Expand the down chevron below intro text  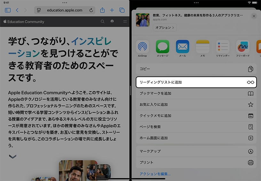coord(12,156)
